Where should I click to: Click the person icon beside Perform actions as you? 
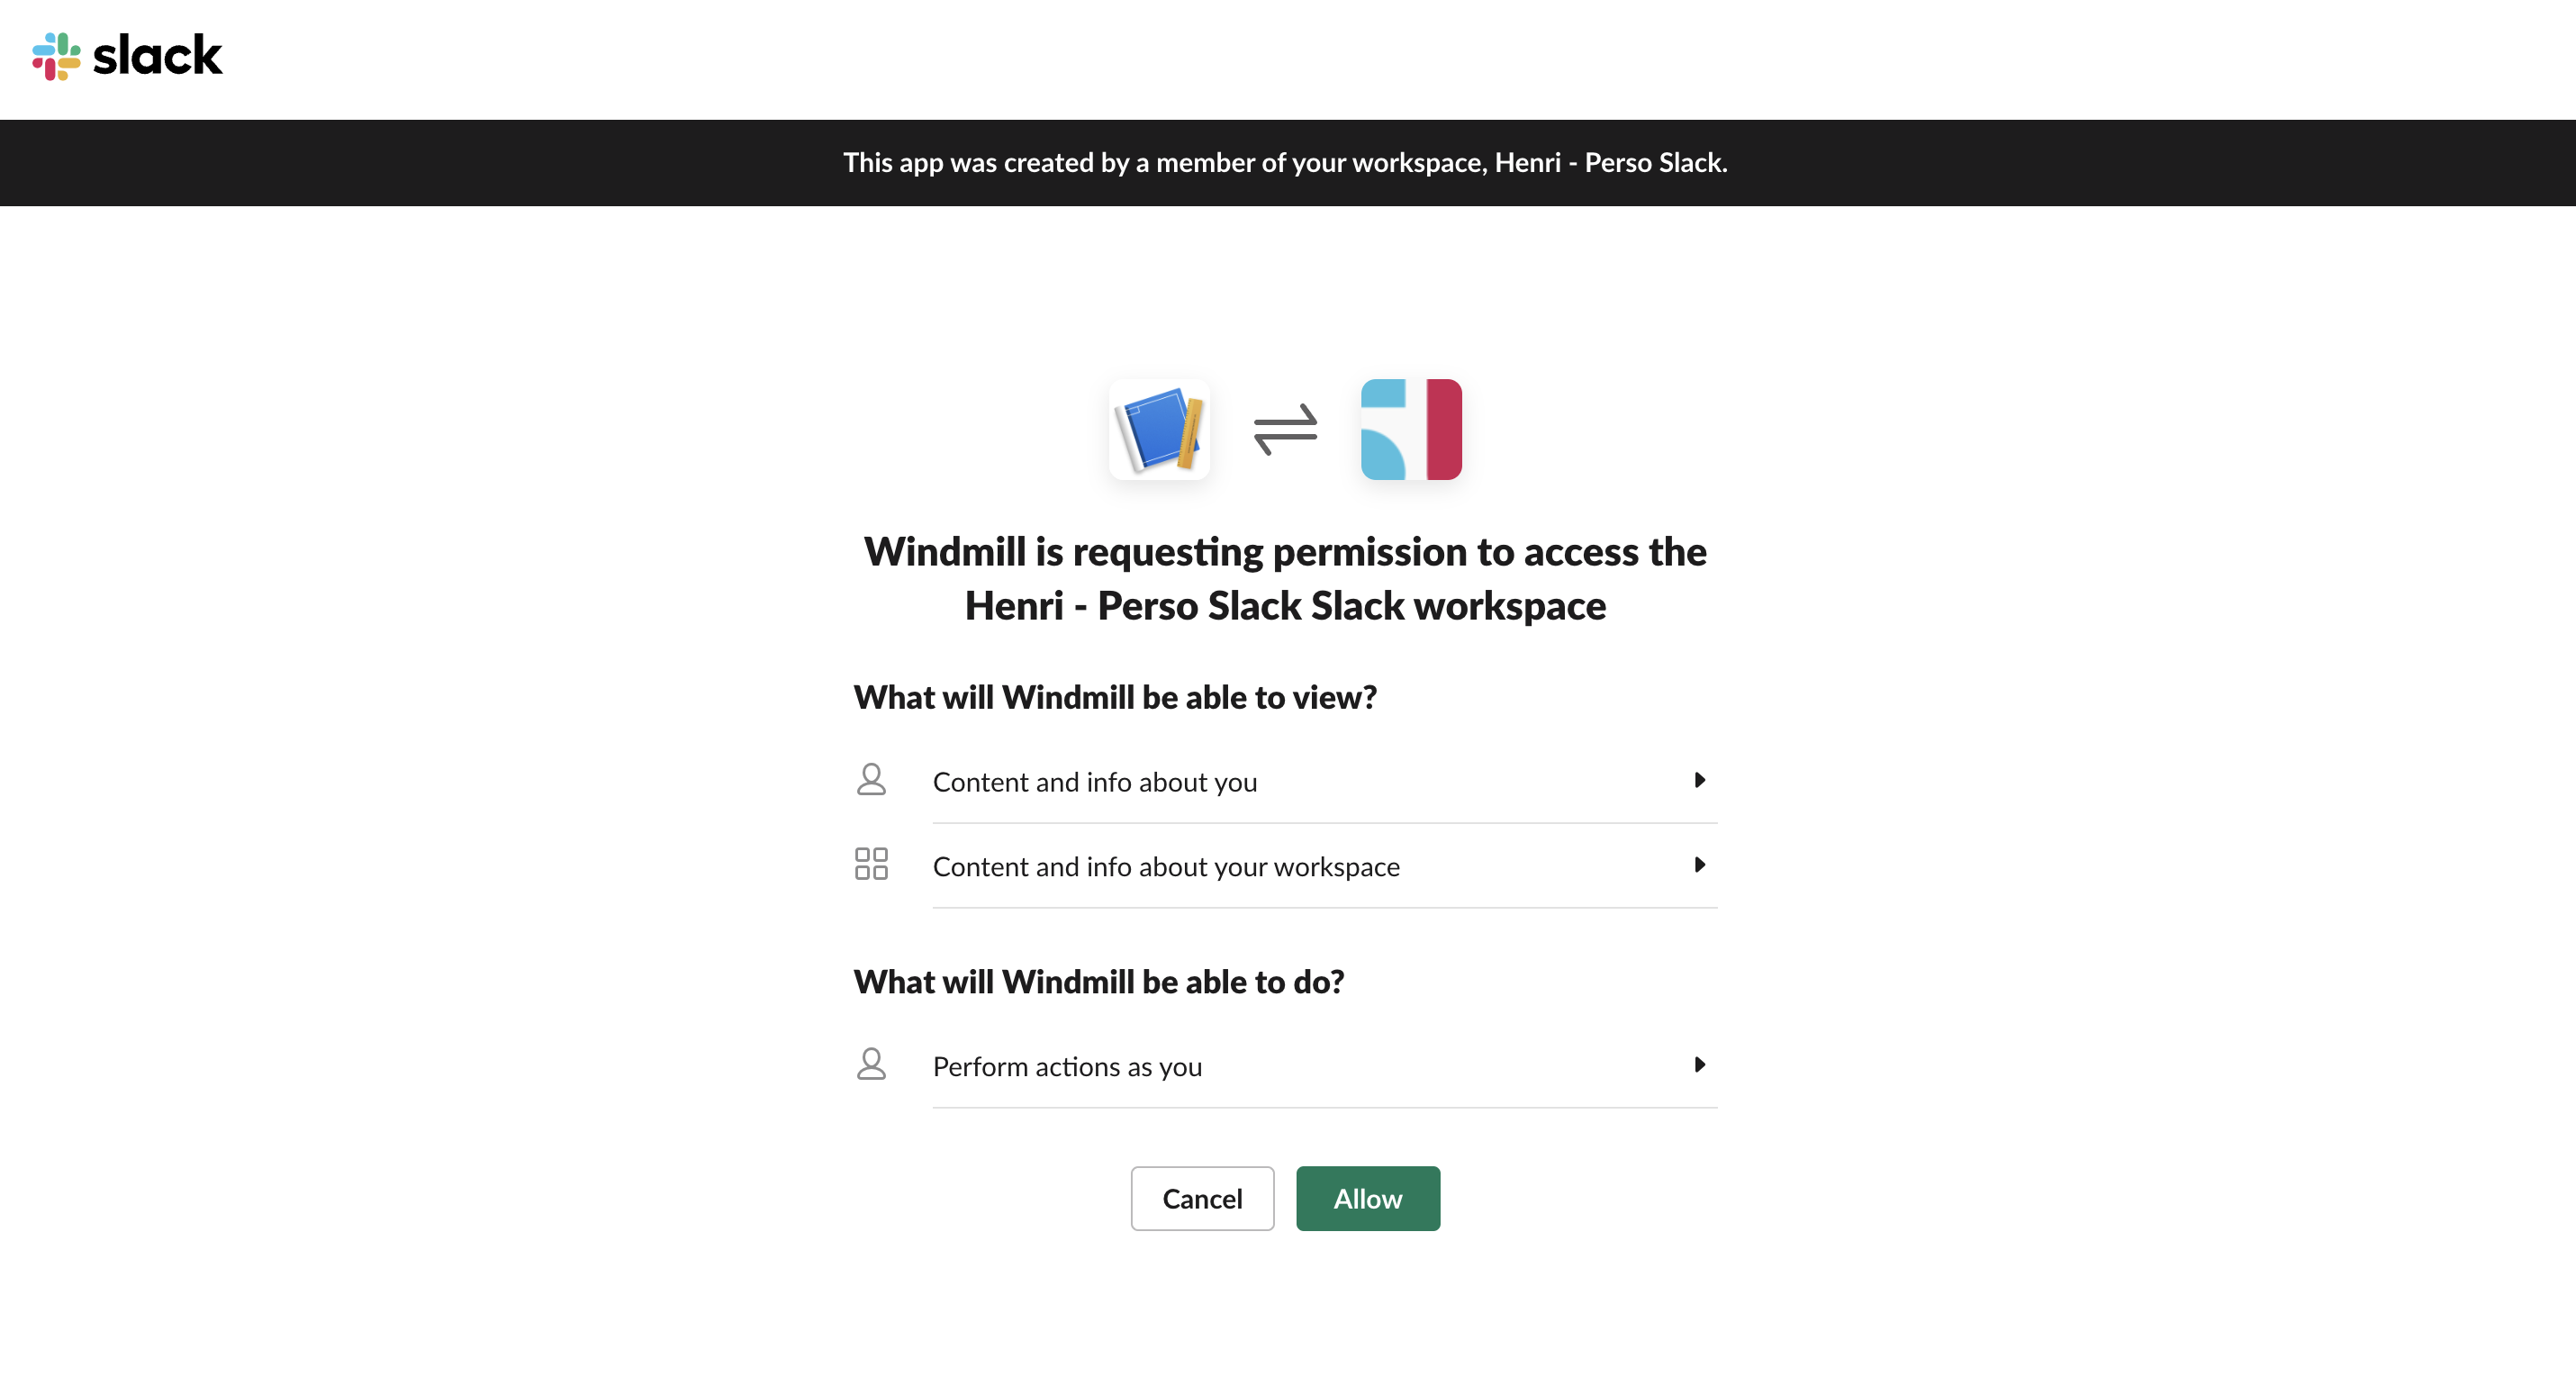pos(871,1064)
